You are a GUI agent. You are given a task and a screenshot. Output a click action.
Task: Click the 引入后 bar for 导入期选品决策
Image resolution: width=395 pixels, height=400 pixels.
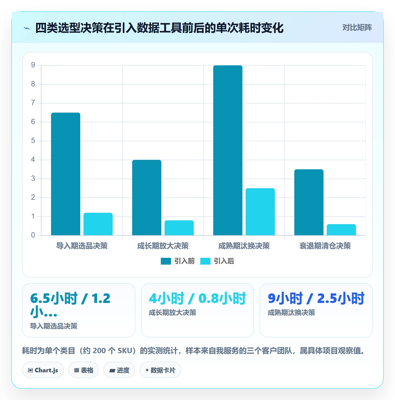click(98, 224)
